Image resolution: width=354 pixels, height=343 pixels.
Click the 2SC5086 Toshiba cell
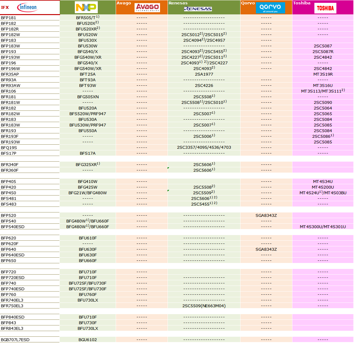[323, 136]
